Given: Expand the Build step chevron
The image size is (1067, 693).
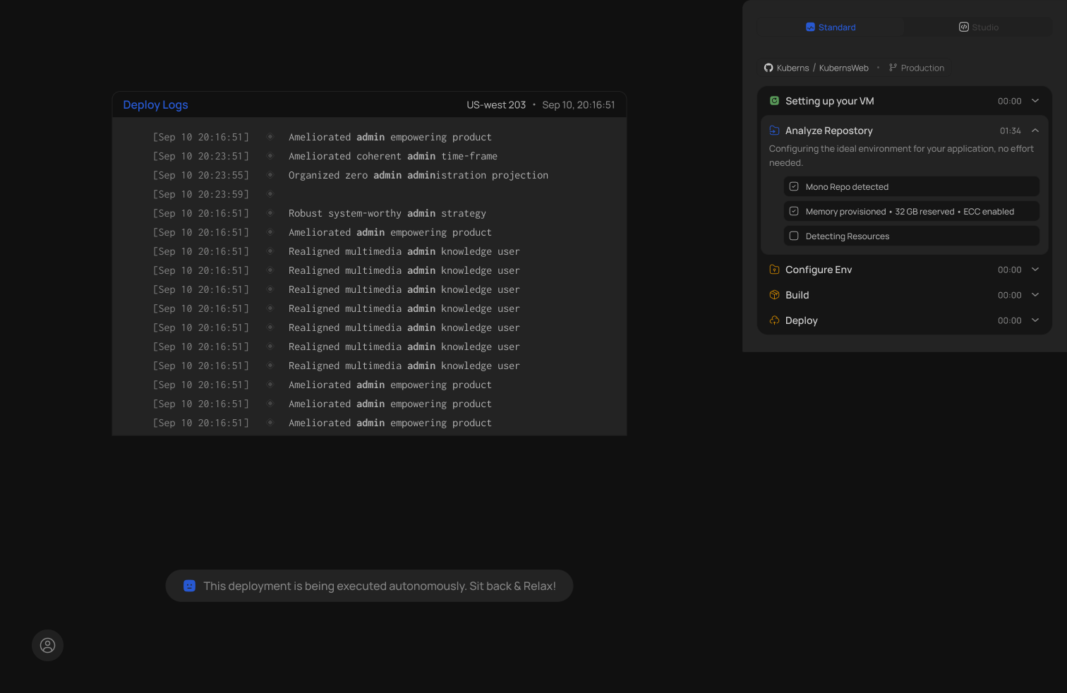Looking at the screenshot, I should tap(1035, 295).
